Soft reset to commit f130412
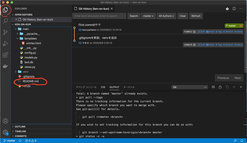247x143 pixels. click(202, 32)
